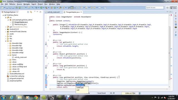The image size is (178, 100).
Task: Click the editor horizontal scrollbar
Action: coord(108,89)
